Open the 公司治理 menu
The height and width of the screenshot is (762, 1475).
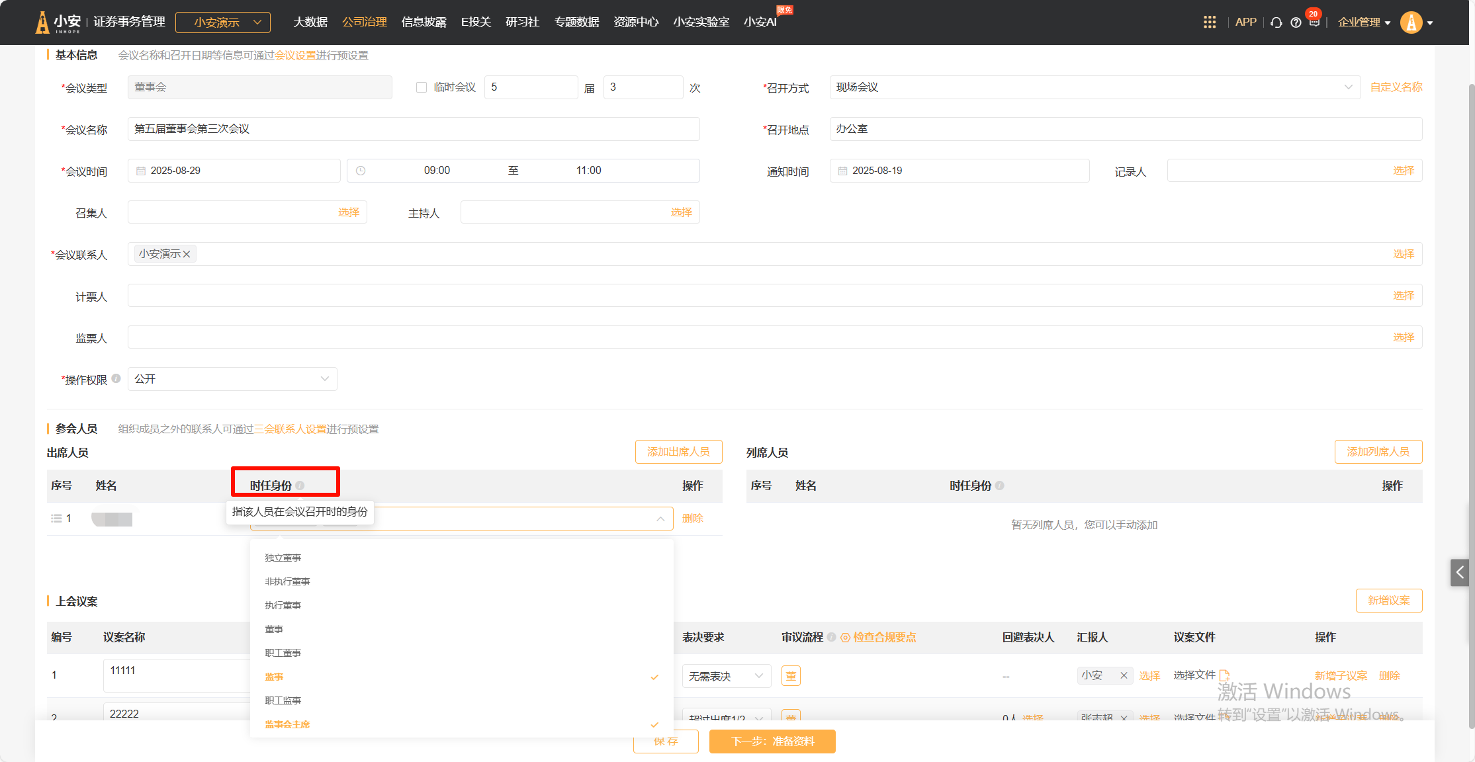(365, 22)
